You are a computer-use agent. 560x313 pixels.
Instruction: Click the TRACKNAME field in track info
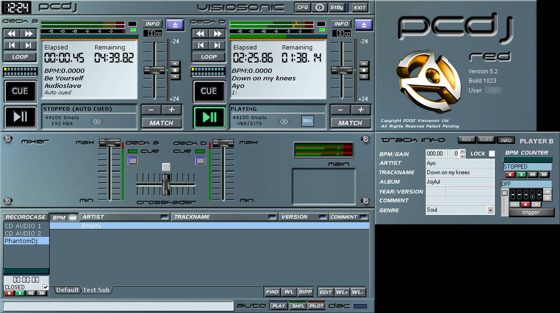[460, 172]
